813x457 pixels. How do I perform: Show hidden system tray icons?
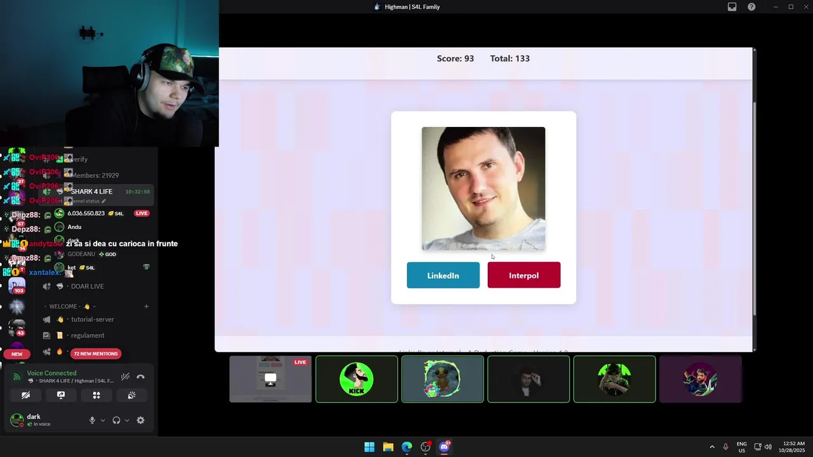[x=712, y=447]
